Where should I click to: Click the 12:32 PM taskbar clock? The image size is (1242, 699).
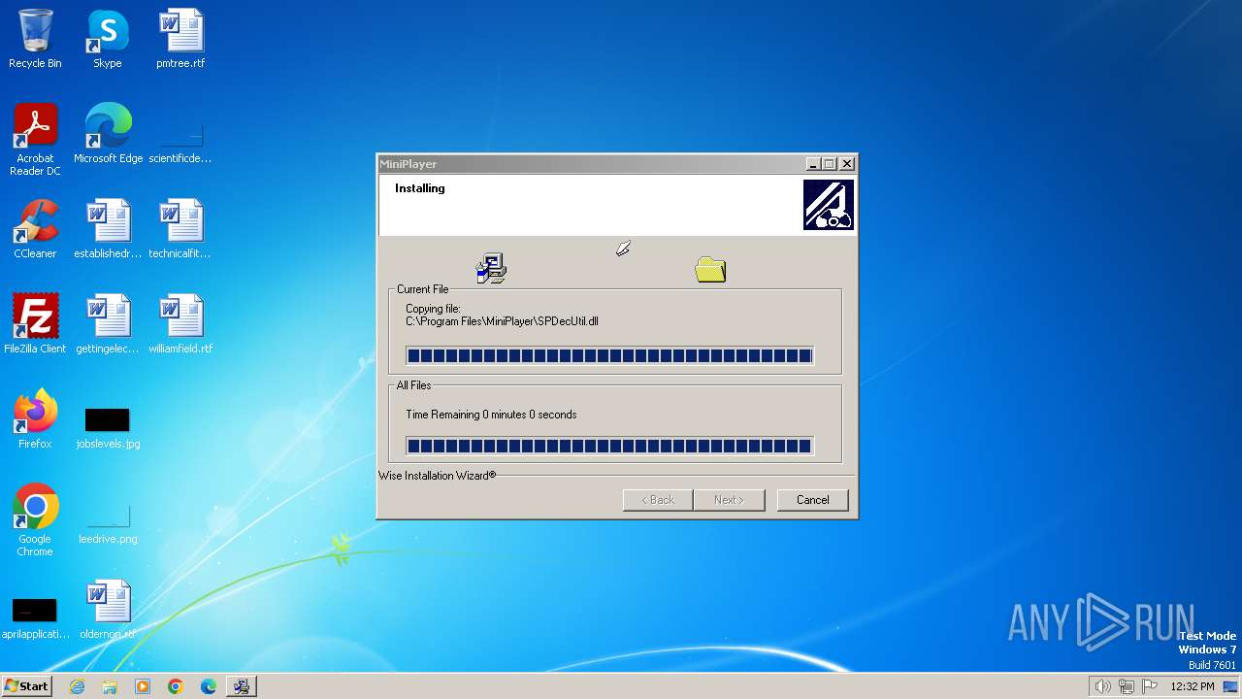click(x=1193, y=686)
